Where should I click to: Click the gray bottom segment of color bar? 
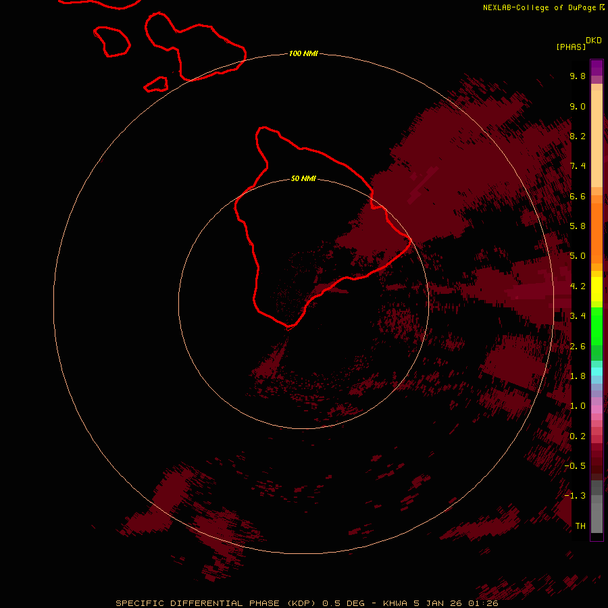pos(597,514)
